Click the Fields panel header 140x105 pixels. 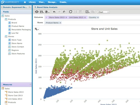(16, 12)
